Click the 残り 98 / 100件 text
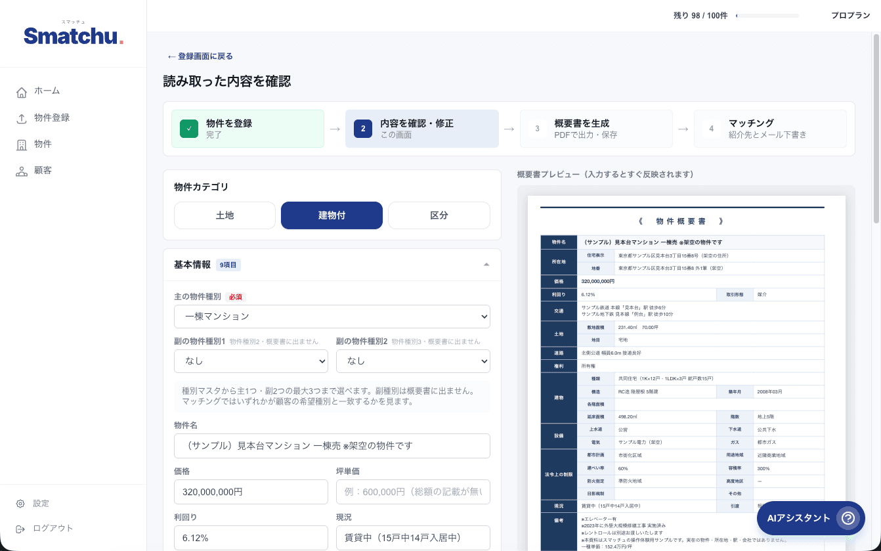The height and width of the screenshot is (551, 881). click(x=700, y=16)
